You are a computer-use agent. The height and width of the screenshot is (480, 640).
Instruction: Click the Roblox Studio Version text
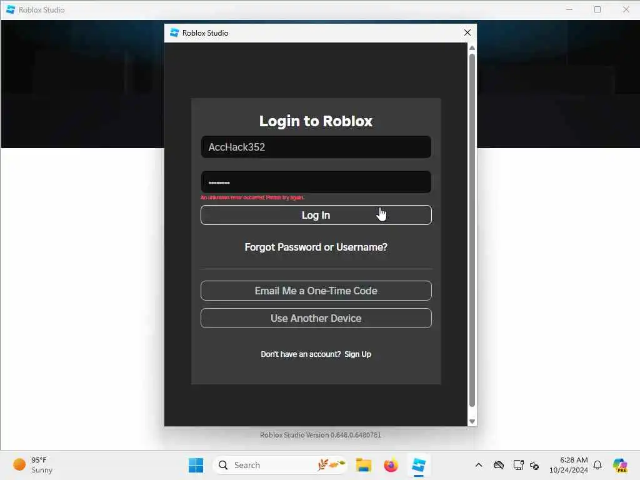click(x=321, y=435)
